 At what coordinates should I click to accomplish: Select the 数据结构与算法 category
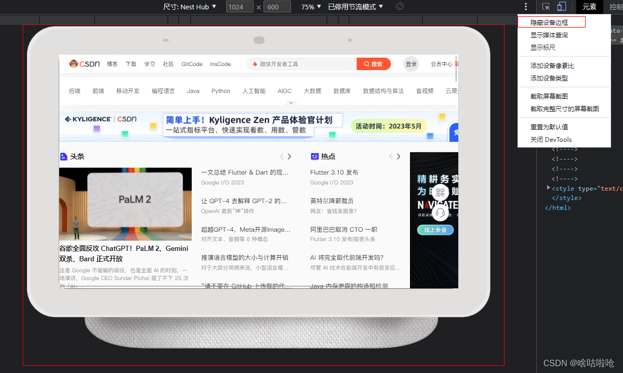[383, 91]
